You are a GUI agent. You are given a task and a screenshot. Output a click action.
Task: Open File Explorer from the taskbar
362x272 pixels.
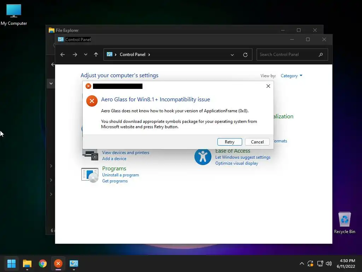click(27, 263)
